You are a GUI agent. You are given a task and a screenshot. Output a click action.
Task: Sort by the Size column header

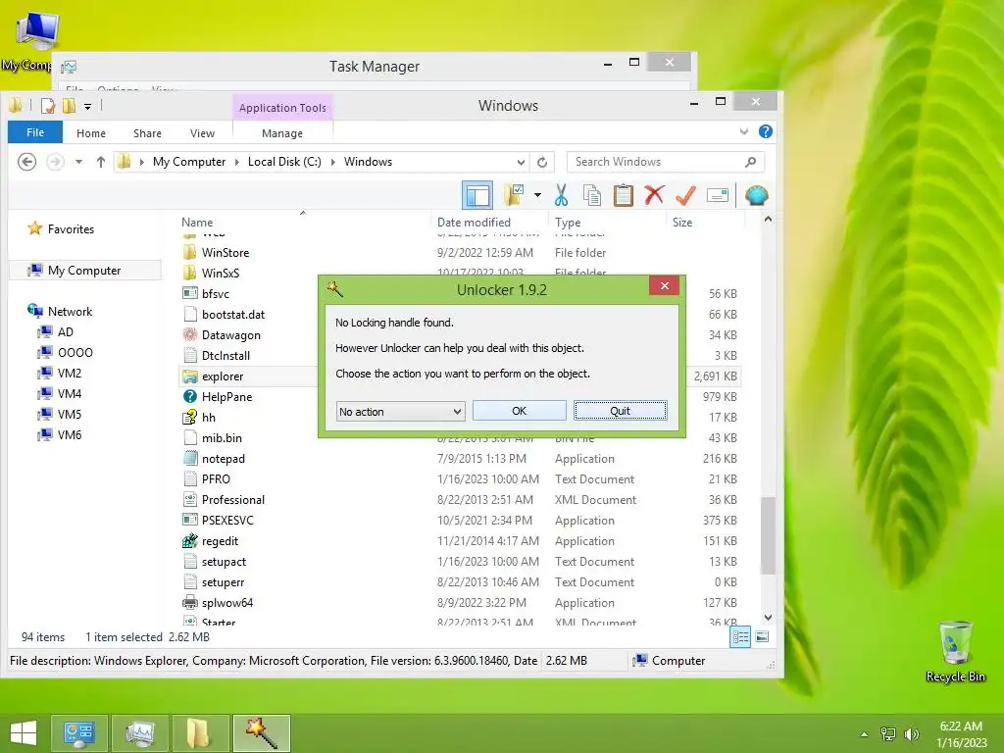682,223
